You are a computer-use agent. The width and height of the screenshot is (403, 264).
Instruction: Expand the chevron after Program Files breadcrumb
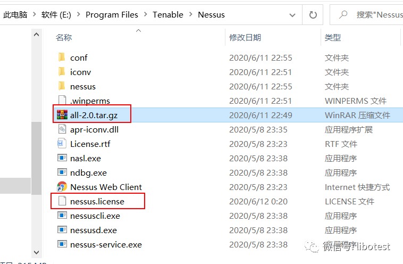(146, 15)
